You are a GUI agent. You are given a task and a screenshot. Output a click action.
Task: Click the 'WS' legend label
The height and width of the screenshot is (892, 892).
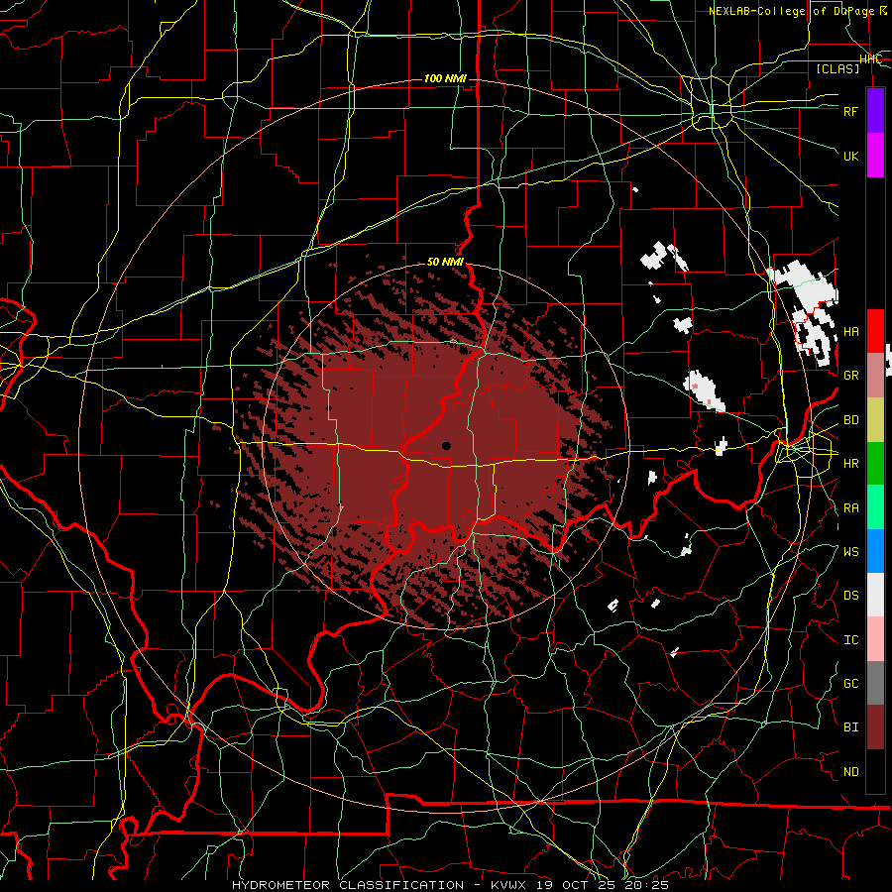(850, 552)
